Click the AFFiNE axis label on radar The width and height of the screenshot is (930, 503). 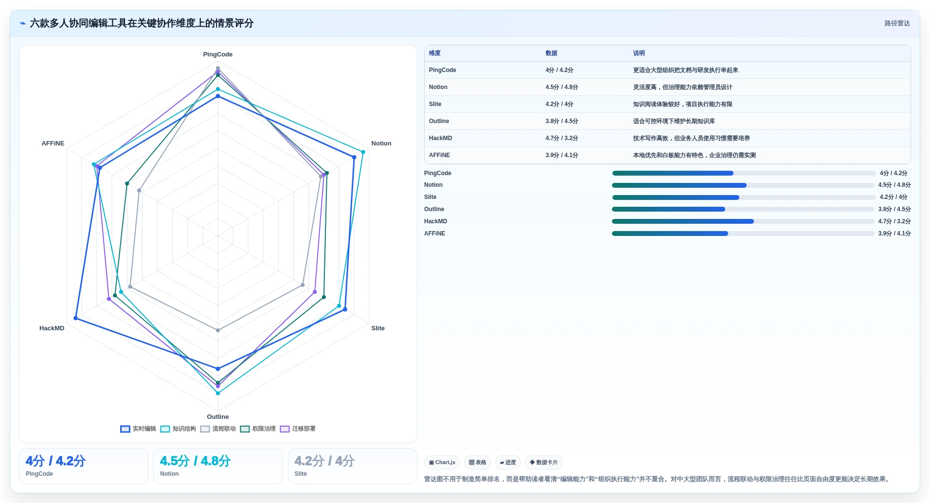tap(53, 144)
